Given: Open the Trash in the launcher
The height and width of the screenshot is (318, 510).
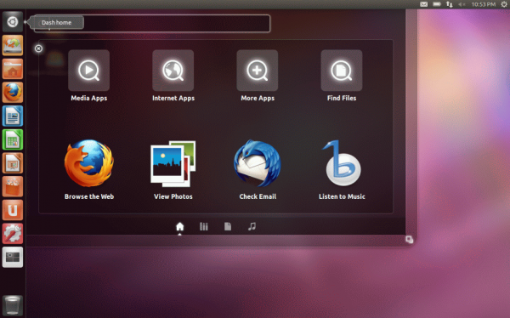Looking at the screenshot, I should (13, 305).
